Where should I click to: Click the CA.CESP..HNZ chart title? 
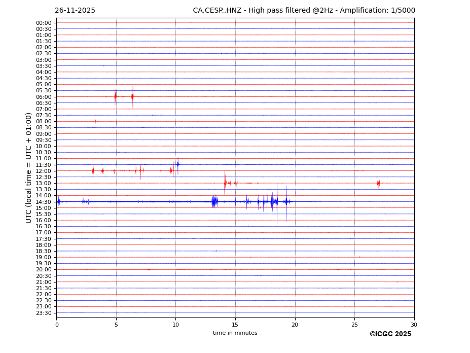(x=304, y=11)
